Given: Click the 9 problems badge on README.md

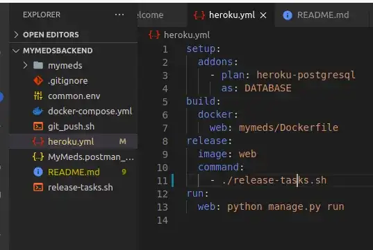Looking at the screenshot, I should coord(124,172).
